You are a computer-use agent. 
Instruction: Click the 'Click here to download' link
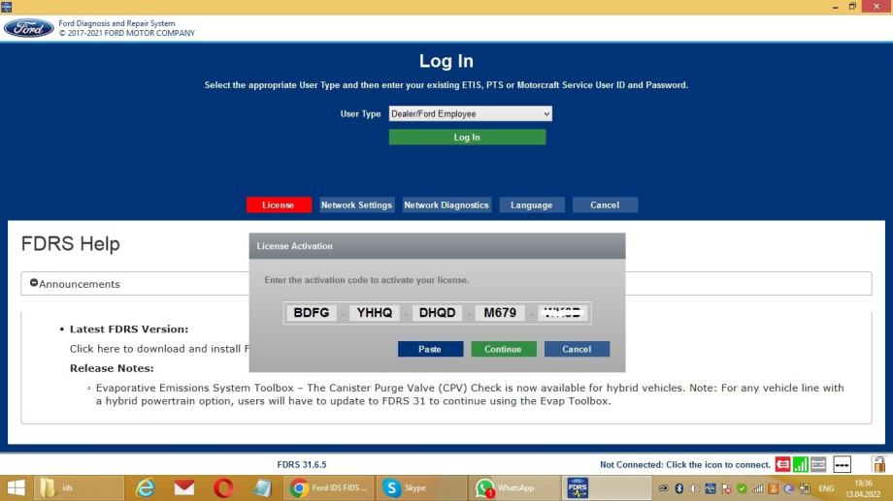coord(159,349)
